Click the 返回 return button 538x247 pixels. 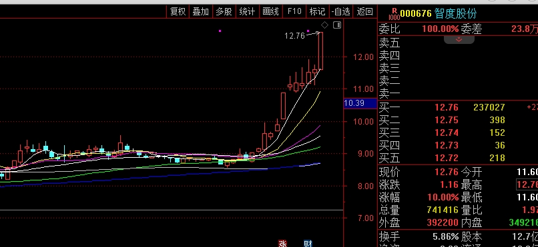[364, 11]
